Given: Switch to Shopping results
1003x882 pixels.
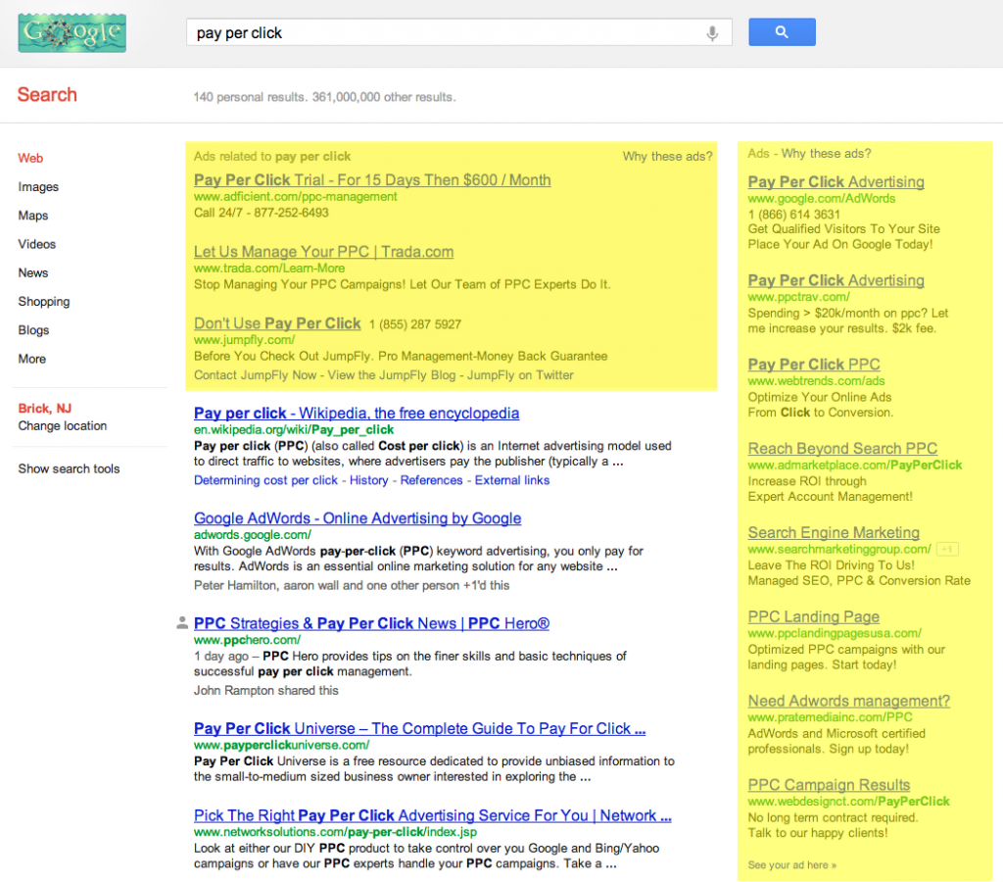Looking at the screenshot, I should tap(44, 302).
